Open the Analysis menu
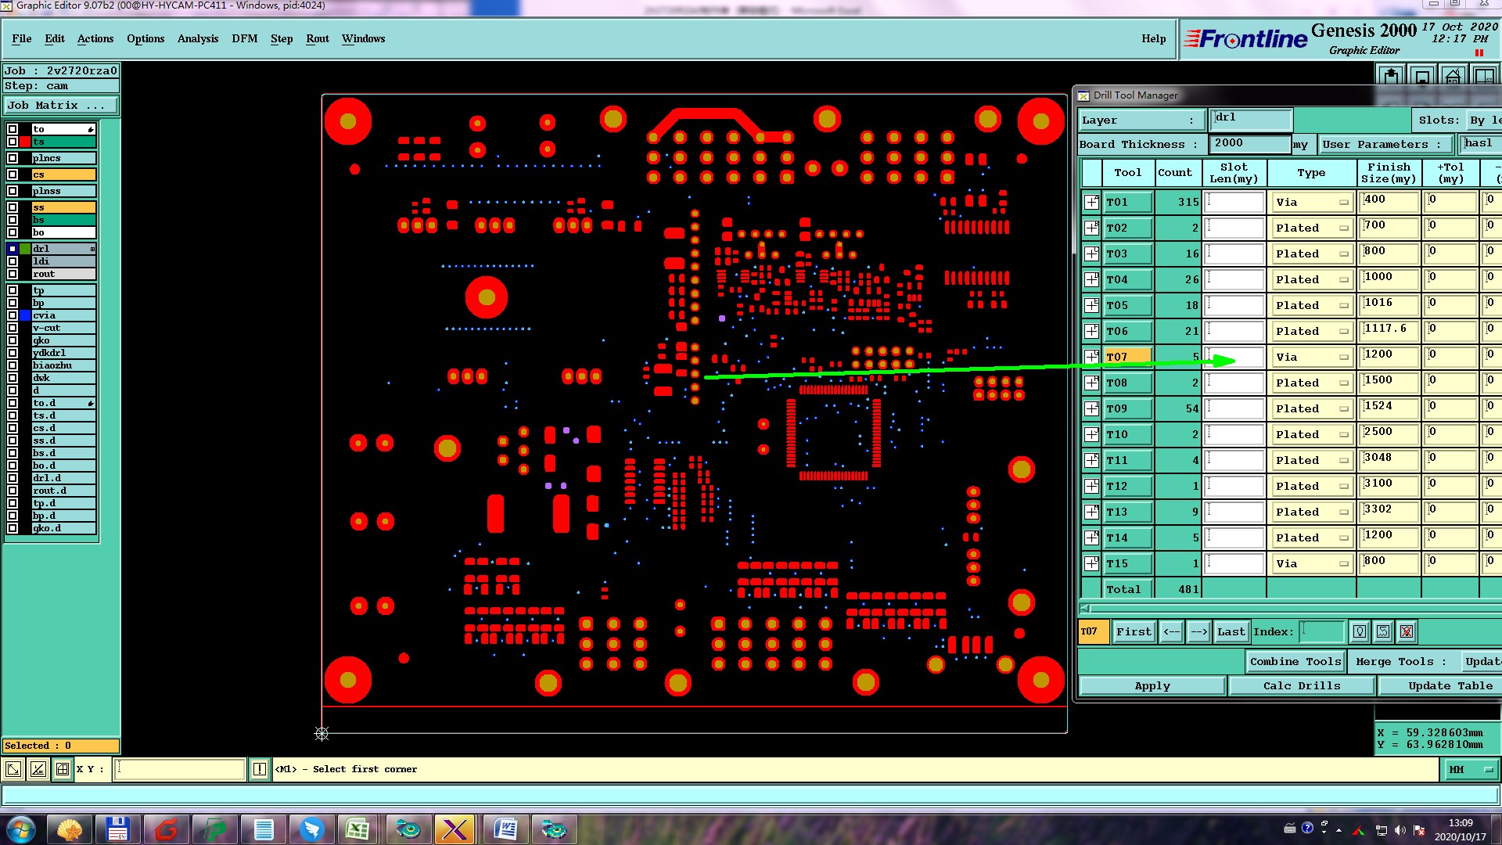Viewport: 1502px width, 845px height. click(197, 38)
